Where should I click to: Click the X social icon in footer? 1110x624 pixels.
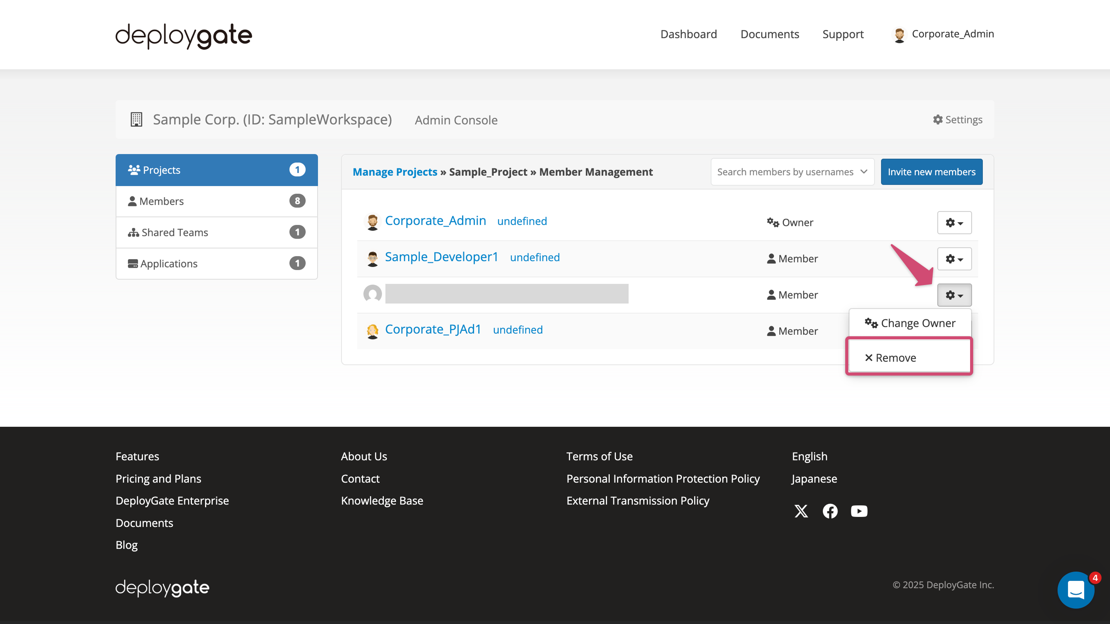[801, 511]
